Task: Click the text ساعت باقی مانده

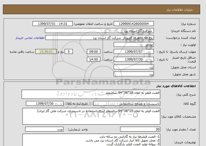Action: pyautogui.click(x=22, y=52)
